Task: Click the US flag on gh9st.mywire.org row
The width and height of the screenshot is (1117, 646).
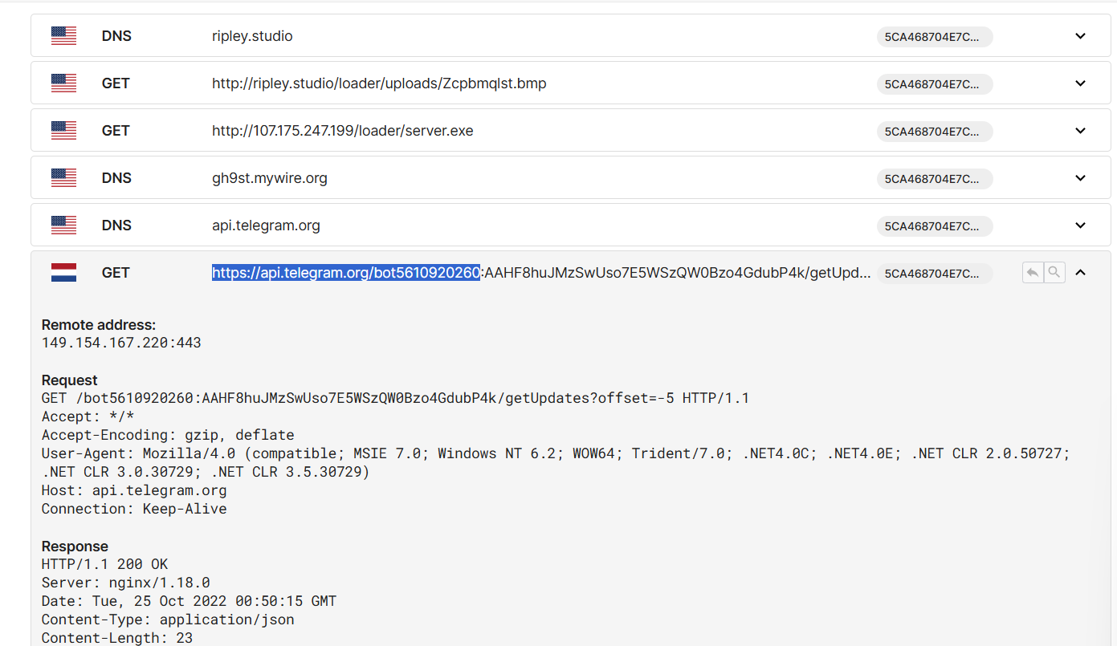Action: (63, 178)
